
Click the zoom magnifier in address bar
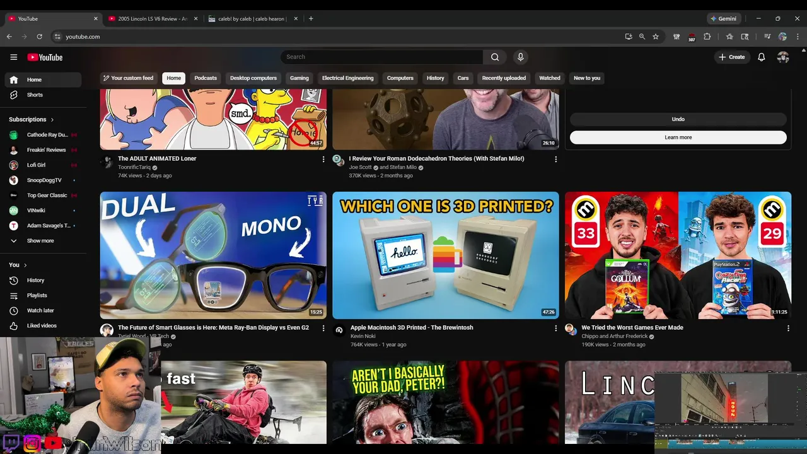tap(642, 37)
